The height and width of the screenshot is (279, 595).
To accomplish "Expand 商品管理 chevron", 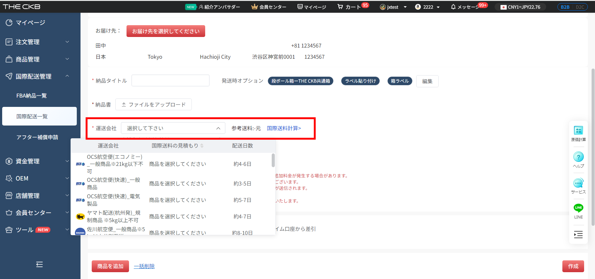I will pos(67,59).
